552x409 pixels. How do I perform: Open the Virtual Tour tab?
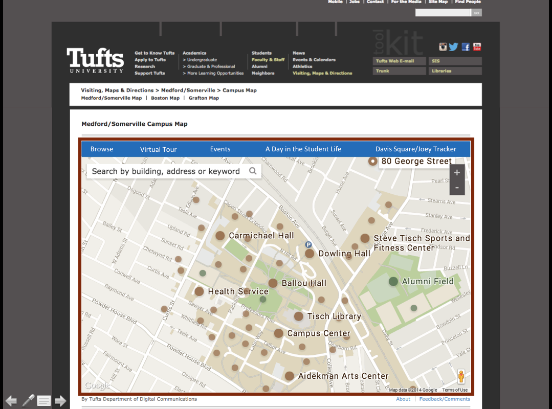pyautogui.click(x=158, y=149)
